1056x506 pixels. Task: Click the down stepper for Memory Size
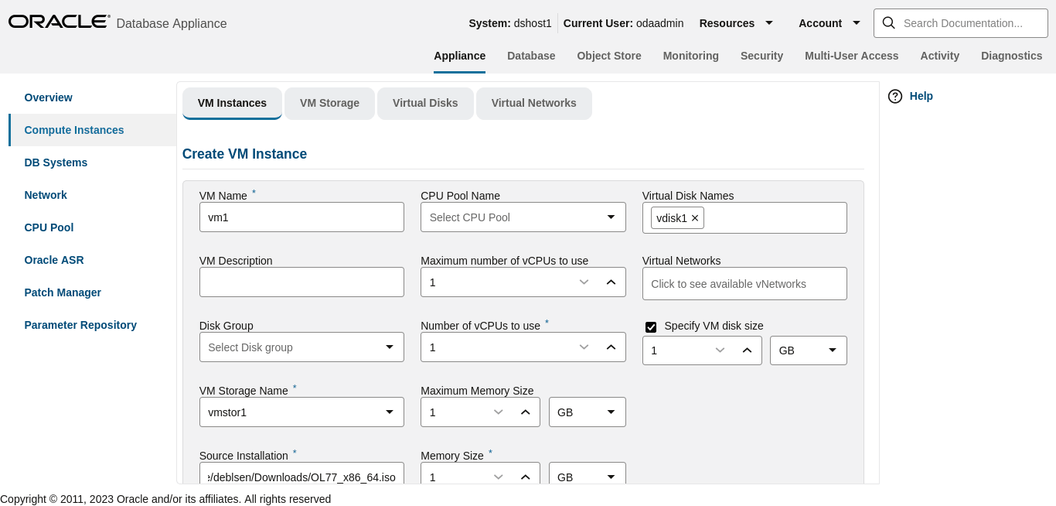pyautogui.click(x=498, y=477)
